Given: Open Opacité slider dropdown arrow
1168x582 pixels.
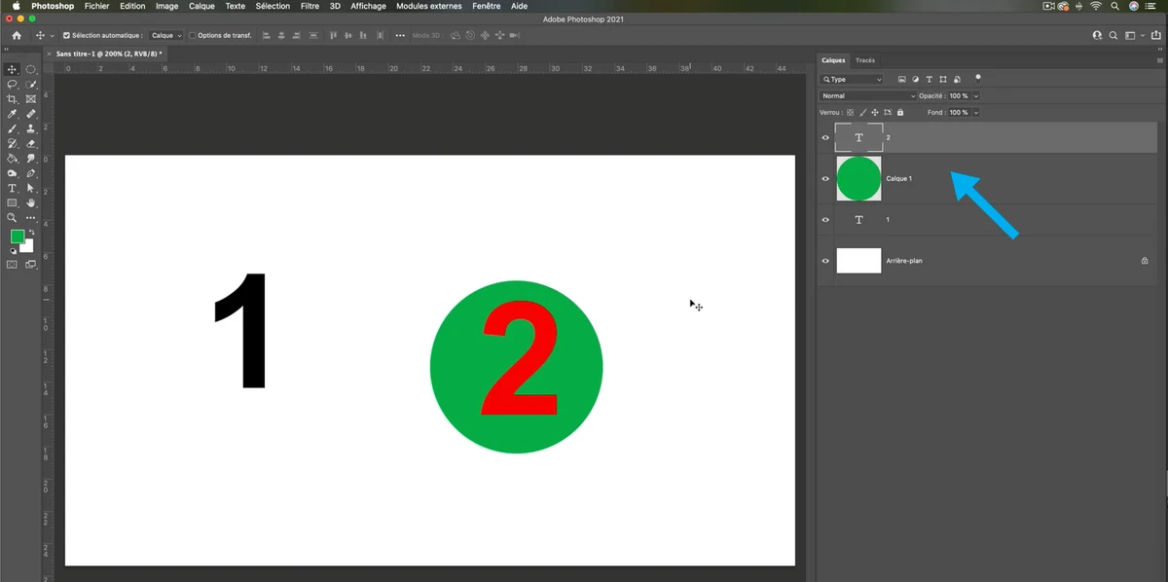Looking at the screenshot, I should pyautogui.click(x=976, y=95).
